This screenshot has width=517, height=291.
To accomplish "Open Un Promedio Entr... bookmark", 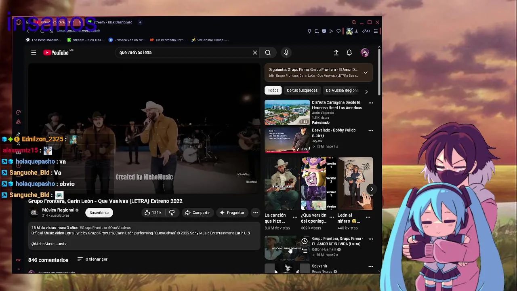I will pos(168,40).
